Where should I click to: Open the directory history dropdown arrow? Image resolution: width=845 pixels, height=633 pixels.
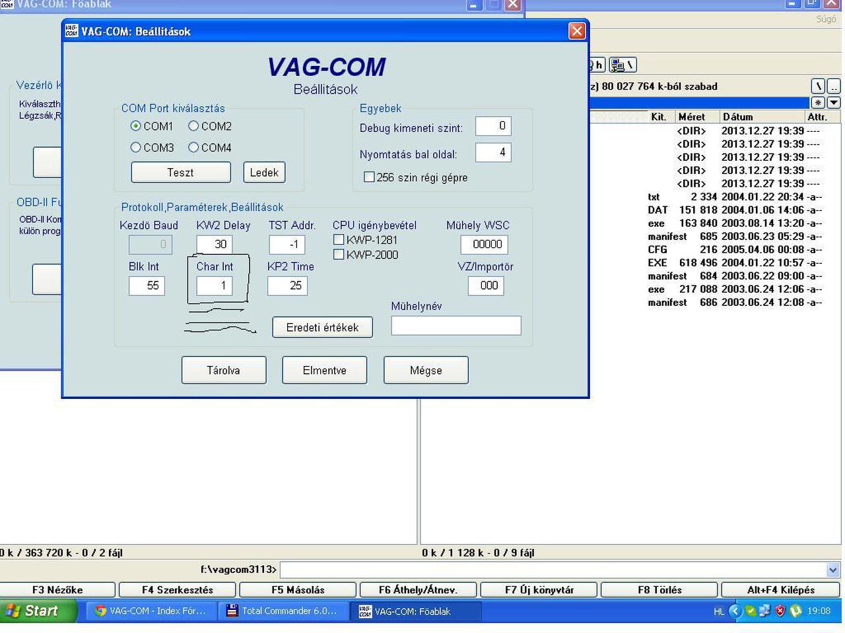point(834,102)
